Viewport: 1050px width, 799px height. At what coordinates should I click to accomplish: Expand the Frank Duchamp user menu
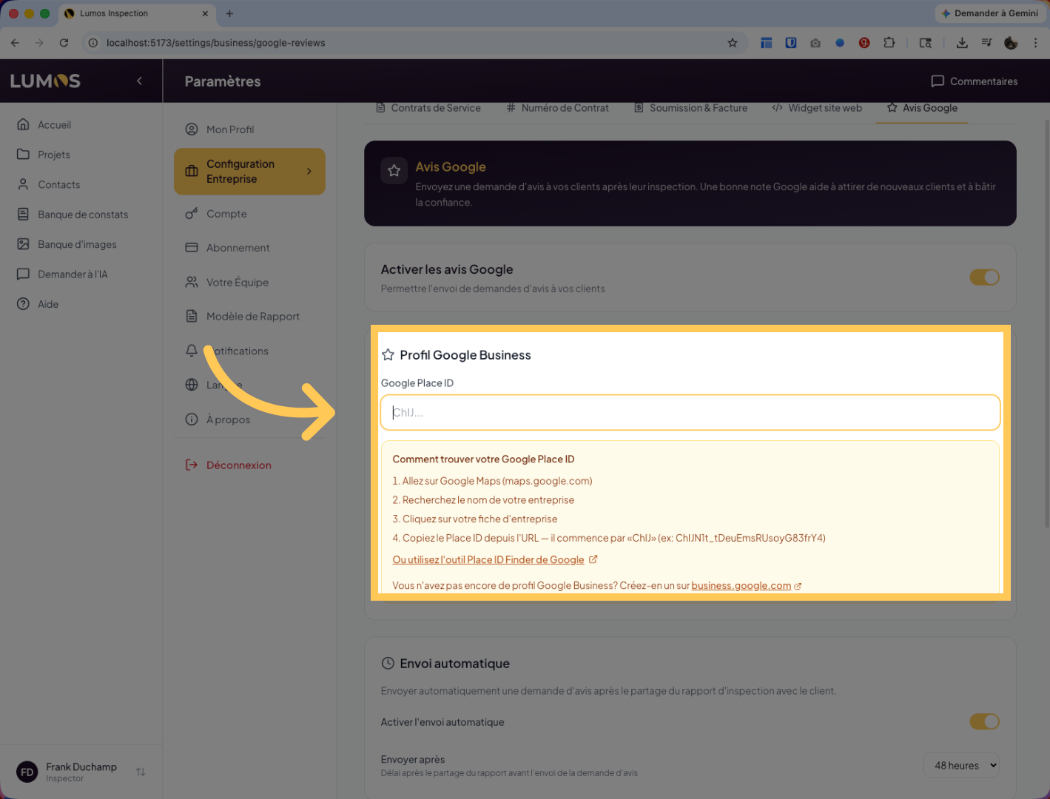141,772
